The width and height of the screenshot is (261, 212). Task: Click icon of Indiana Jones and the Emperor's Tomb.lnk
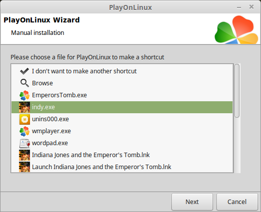[x=24, y=155]
